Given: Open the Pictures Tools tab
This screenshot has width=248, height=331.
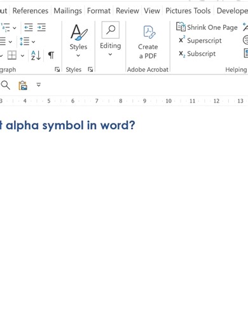Looking at the screenshot, I should click(x=188, y=11).
